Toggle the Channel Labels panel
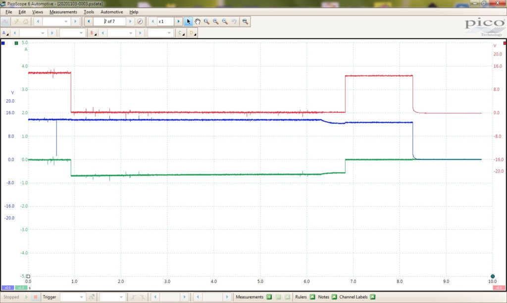The width and height of the screenshot is (507, 303). pyautogui.click(x=373, y=297)
